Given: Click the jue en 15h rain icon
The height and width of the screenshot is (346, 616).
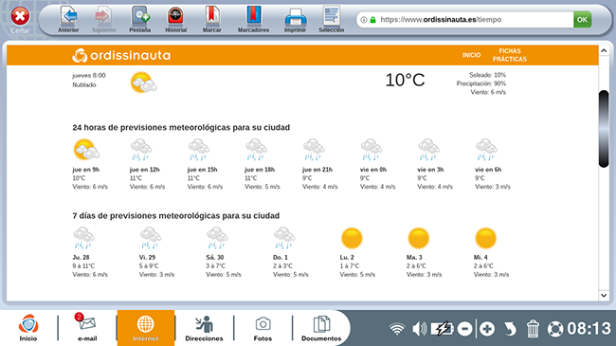Looking at the screenshot, I should point(199,150).
